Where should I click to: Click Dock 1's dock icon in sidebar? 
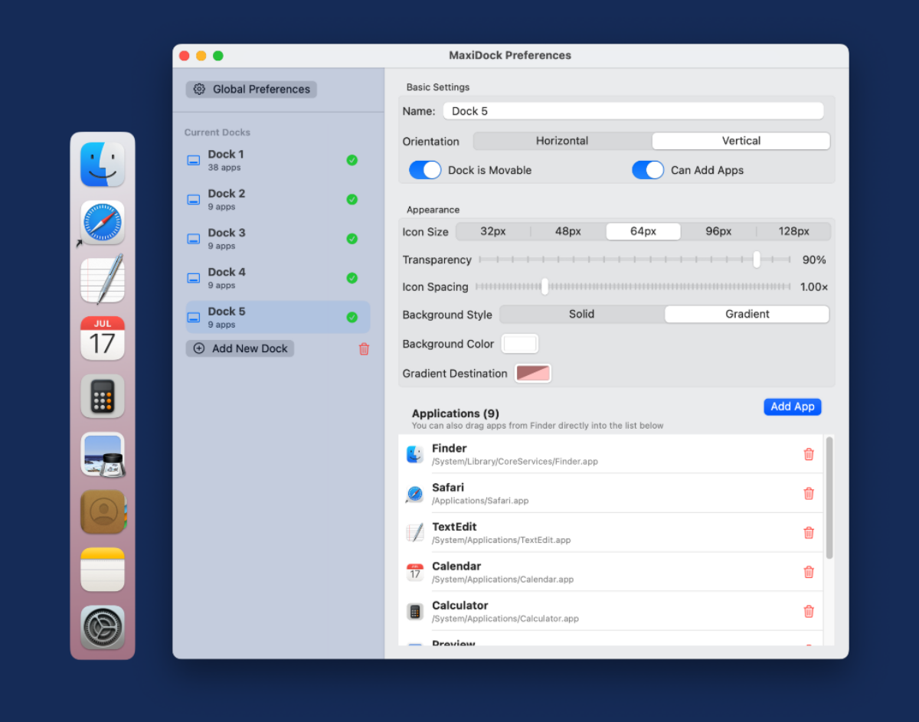pos(194,160)
